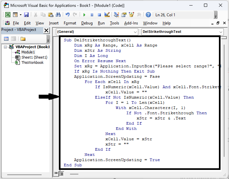The height and width of the screenshot is (179, 229).
Task: Minimize the VBA editor window
Action: (191, 6)
